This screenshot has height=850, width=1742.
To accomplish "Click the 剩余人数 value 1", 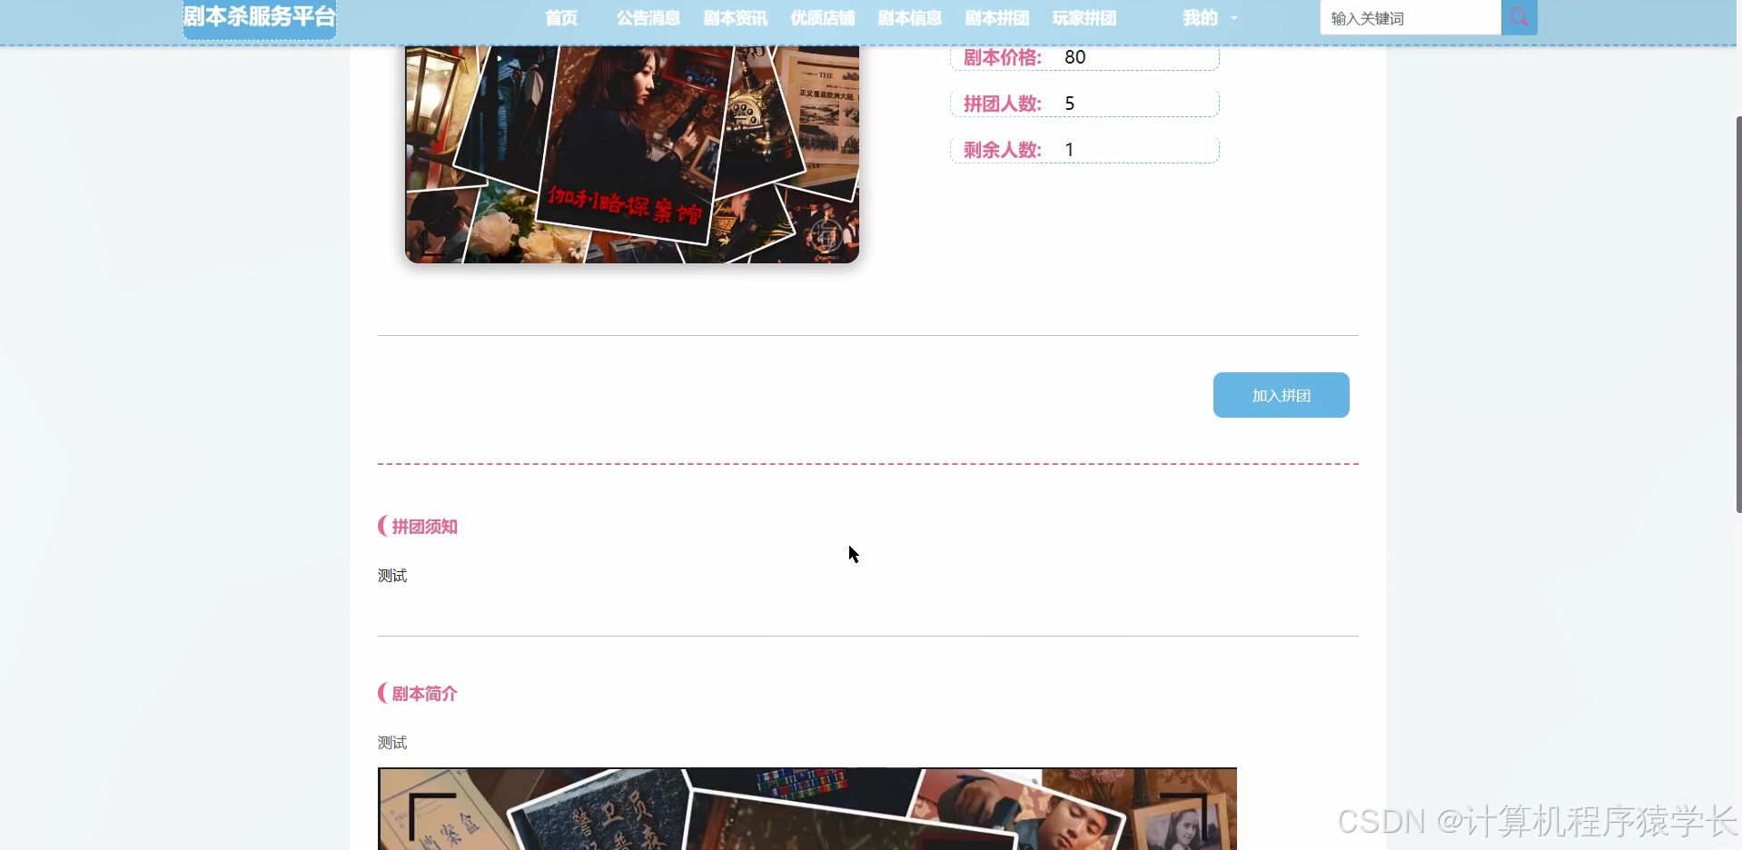I will (x=1070, y=150).
